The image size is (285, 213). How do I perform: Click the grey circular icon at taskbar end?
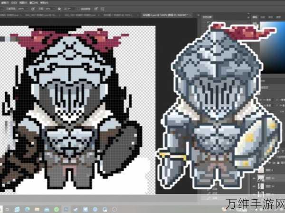coord(114,209)
